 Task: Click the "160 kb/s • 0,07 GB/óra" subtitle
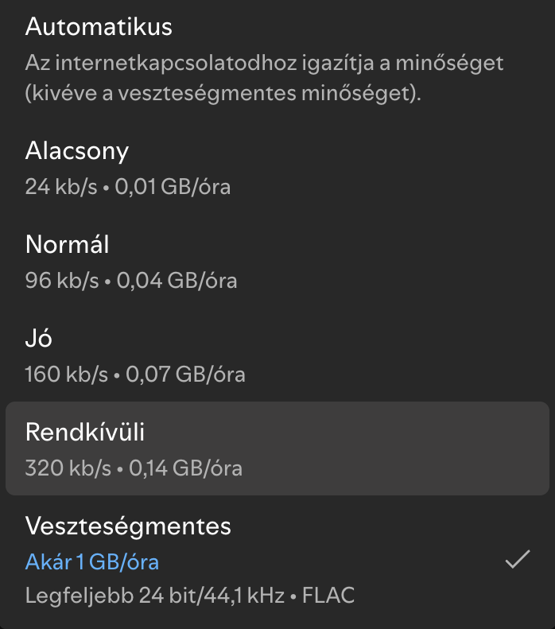(x=135, y=374)
